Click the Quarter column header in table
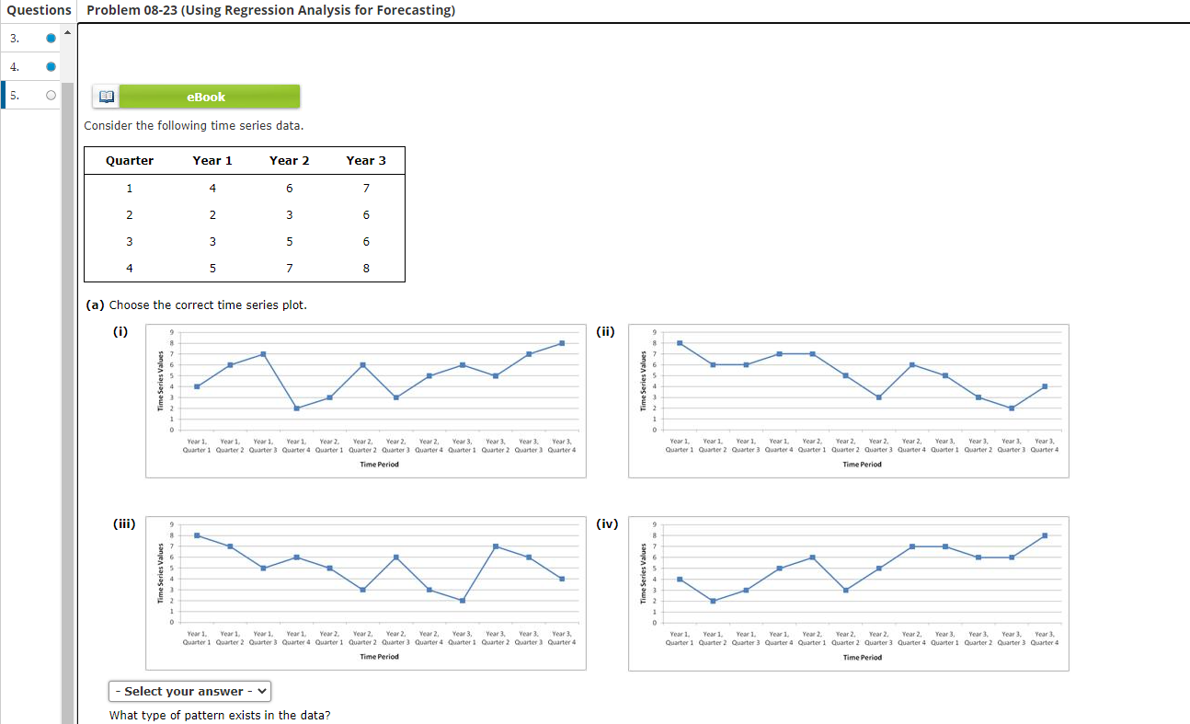The width and height of the screenshot is (1190, 724). coord(130,160)
